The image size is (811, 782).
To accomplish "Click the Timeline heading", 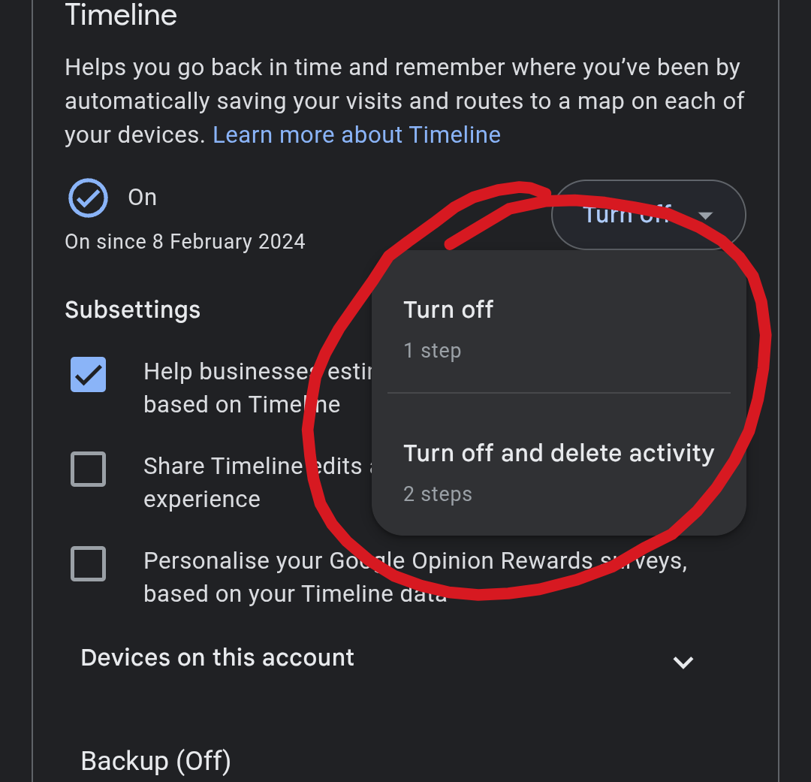I will (x=121, y=15).
